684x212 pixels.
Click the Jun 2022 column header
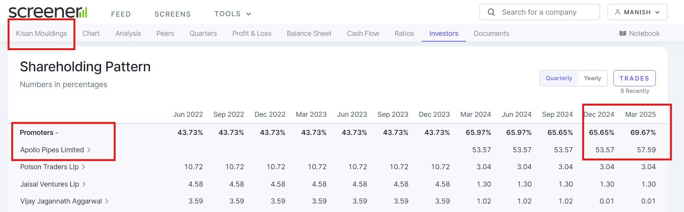(x=188, y=114)
